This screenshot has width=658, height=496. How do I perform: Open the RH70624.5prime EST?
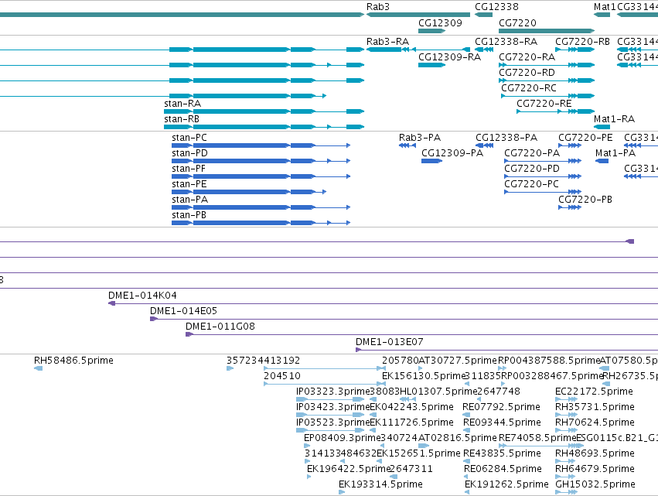(566, 430)
